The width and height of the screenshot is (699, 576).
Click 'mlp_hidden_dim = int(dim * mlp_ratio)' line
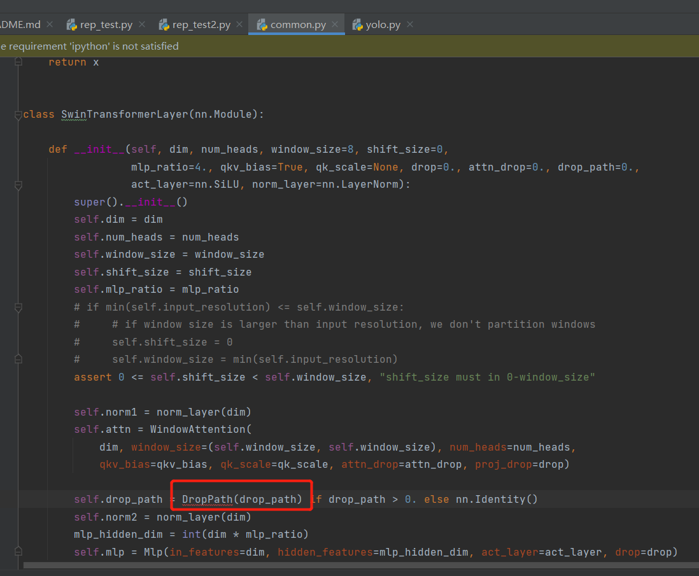191,534
